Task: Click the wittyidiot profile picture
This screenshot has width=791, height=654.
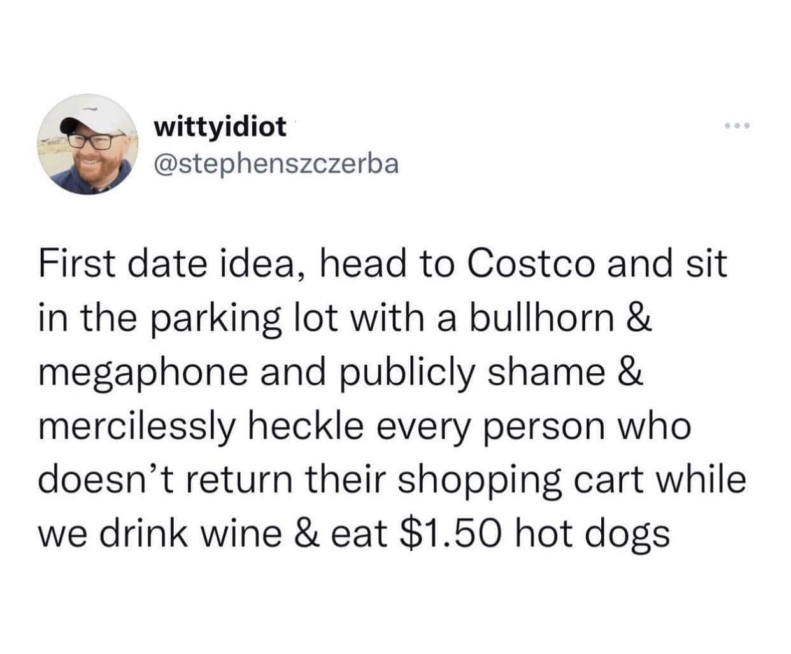Action: (x=89, y=145)
